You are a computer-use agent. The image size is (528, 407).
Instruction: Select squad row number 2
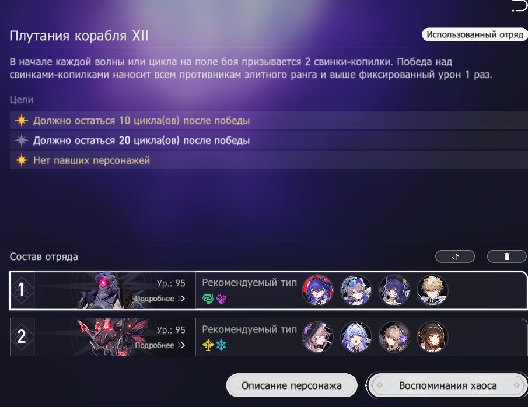click(268, 336)
